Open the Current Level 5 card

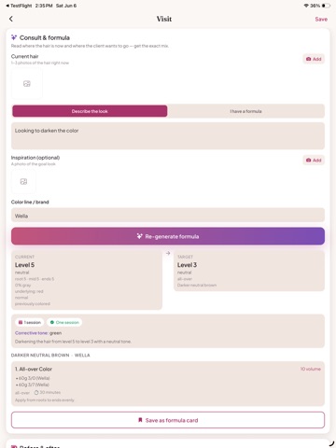point(87,280)
